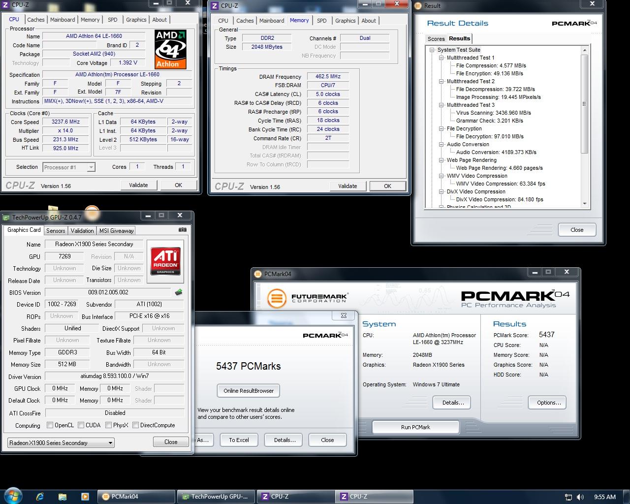The image size is (630, 504).
Task: Collapse the Web Page Rendering node
Action: click(442, 160)
